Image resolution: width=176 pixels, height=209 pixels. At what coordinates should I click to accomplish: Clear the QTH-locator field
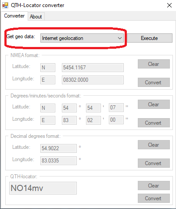[154, 186]
